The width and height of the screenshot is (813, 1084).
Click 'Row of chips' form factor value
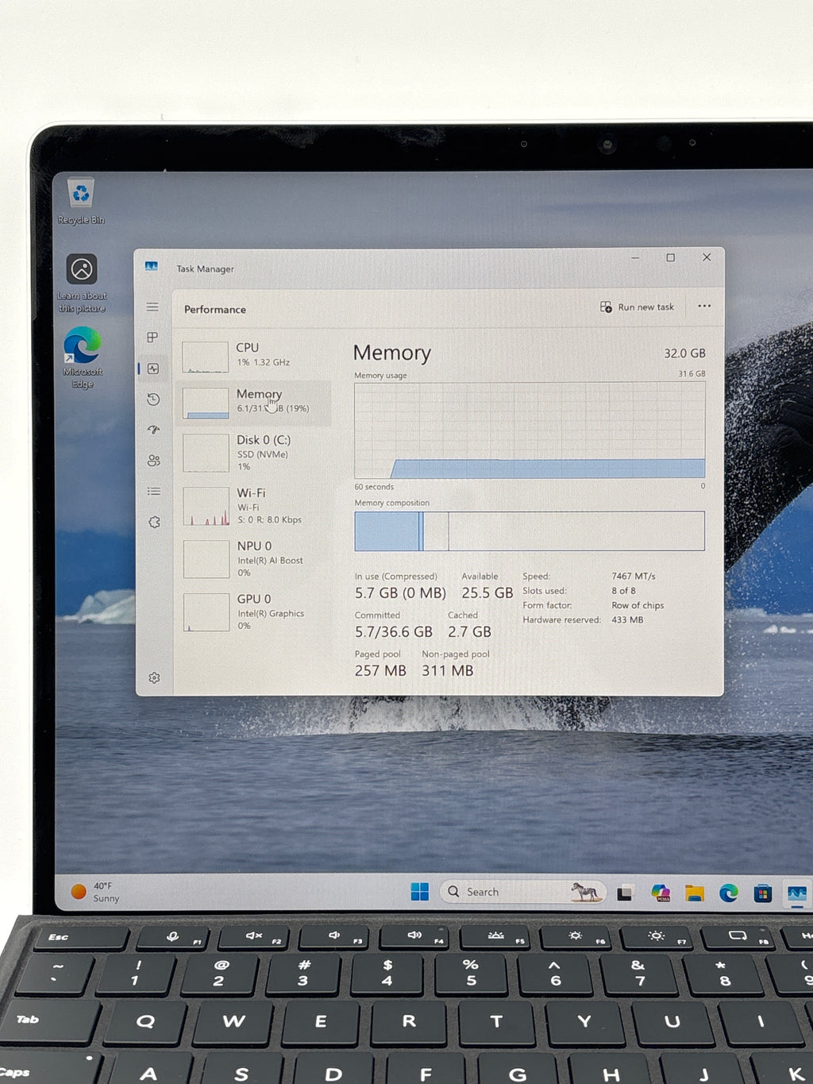pos(638,605)
